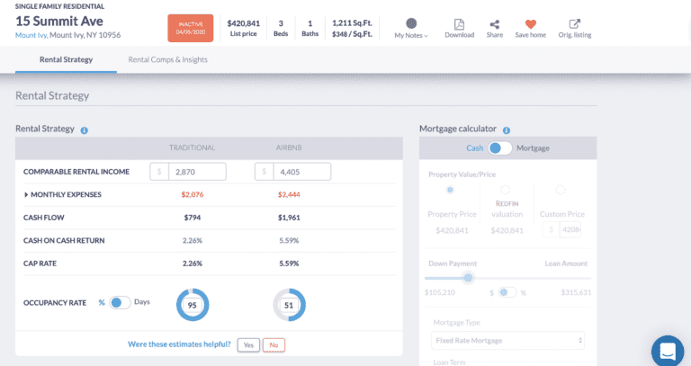691x366 pixels.
Task: Open the chat support bubble
Action: 669,351
